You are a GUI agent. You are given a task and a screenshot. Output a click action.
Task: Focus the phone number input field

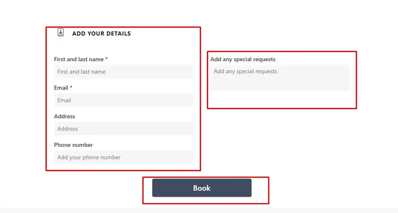(x=124, y=157)
